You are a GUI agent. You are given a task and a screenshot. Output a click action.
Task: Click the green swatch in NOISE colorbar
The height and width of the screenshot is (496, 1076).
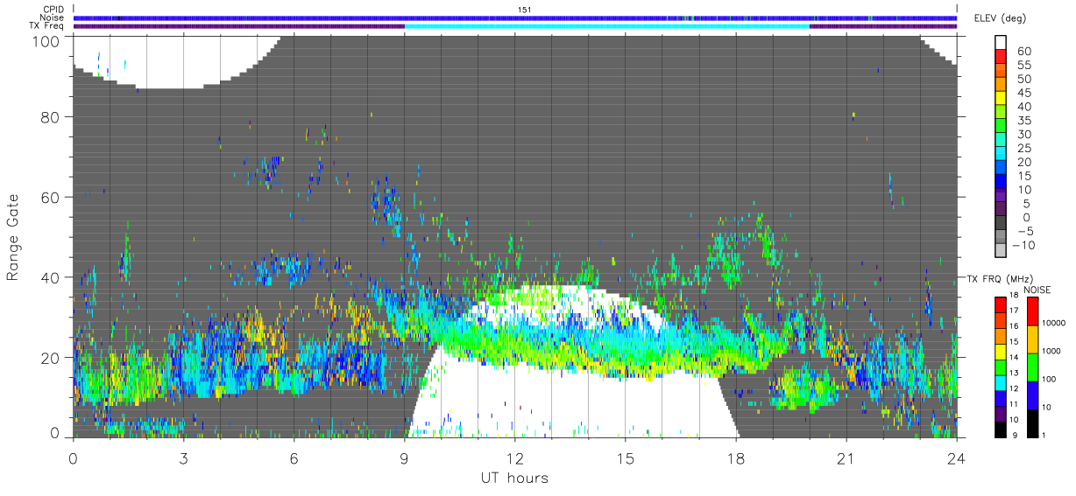pos(1032,367)
